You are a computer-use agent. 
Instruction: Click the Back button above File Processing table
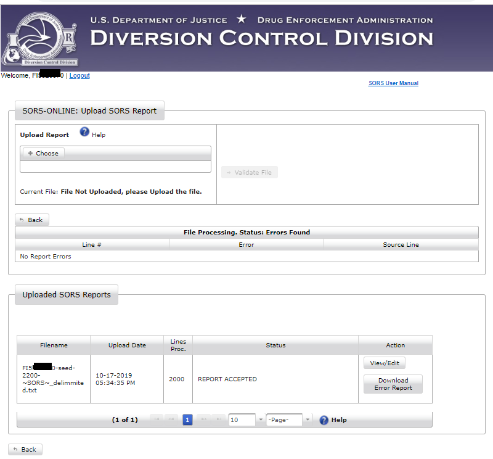tap(32, 220)
